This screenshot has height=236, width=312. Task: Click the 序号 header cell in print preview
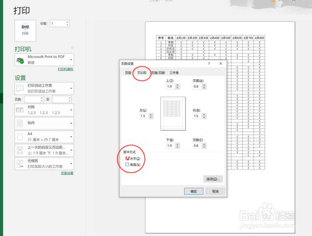pyautogui.click(x=160, y=38)
